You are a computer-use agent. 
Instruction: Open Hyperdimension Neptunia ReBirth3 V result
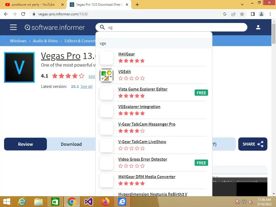(153, 194)
